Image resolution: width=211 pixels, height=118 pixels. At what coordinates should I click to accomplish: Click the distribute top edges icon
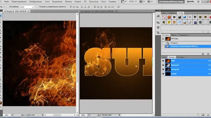pyautogui.click(x=95, y=7)
